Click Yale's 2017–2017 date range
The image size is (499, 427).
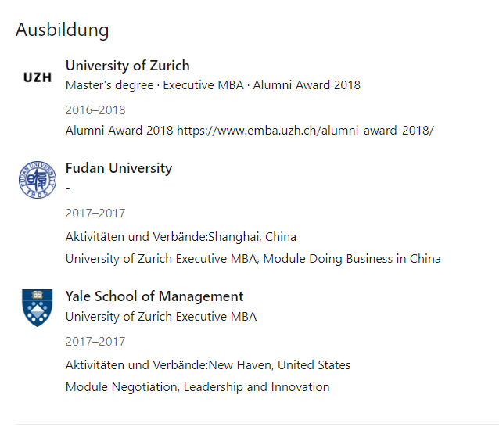pyautogui.click(x=95, y=342)
